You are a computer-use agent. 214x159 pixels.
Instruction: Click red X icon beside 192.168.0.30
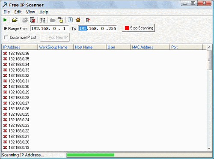point(5,87)
